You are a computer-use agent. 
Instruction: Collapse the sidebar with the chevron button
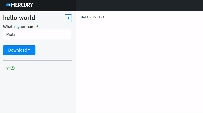(x=68, y=18)
